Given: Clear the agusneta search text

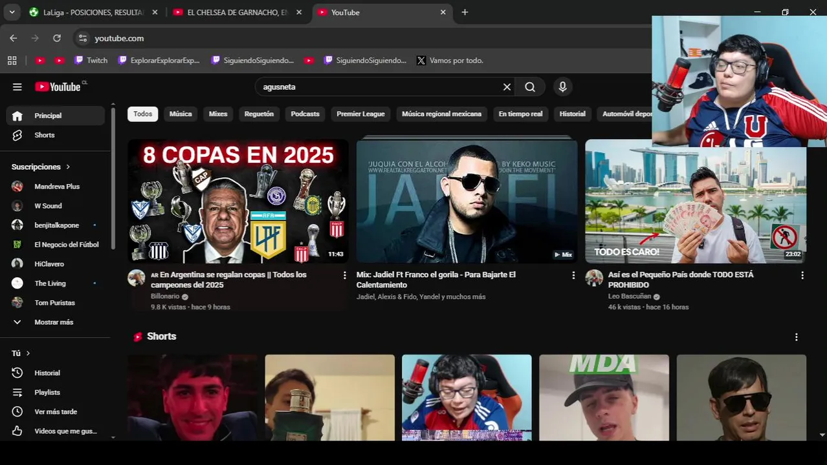Looking at the screenshot, I should tap(507, 87).
